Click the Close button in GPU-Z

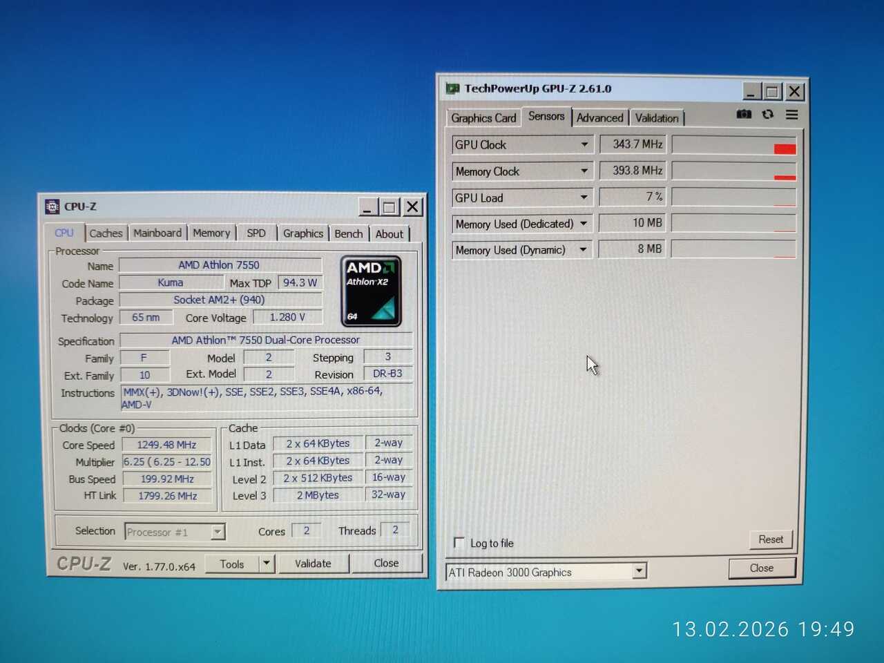pyautogui.click(x=762, y=568)
